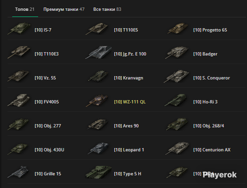Click the Badger tank thumbnail

tap(177, 53)
